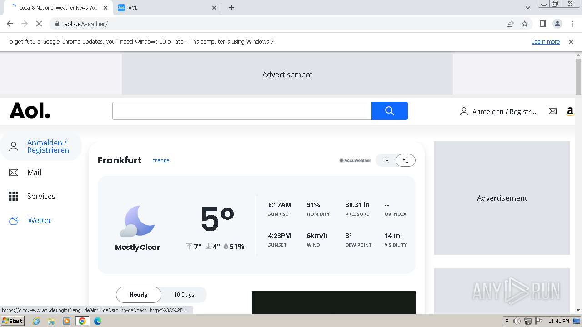Click the Learn more link
Screen dimensions: 582x327
tap(546, 41)
